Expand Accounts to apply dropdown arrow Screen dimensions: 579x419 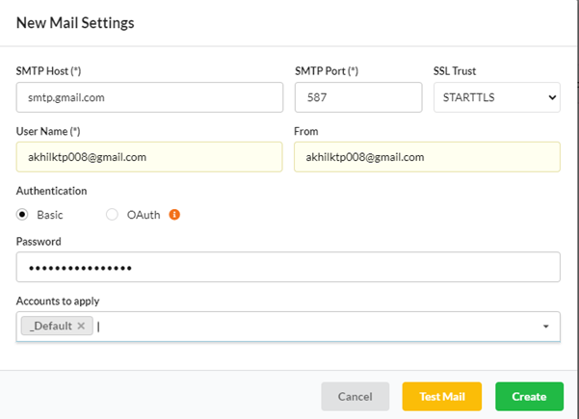[546, 327]
